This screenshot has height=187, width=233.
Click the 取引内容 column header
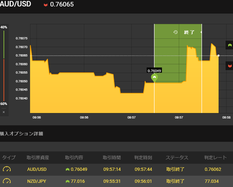74,157
